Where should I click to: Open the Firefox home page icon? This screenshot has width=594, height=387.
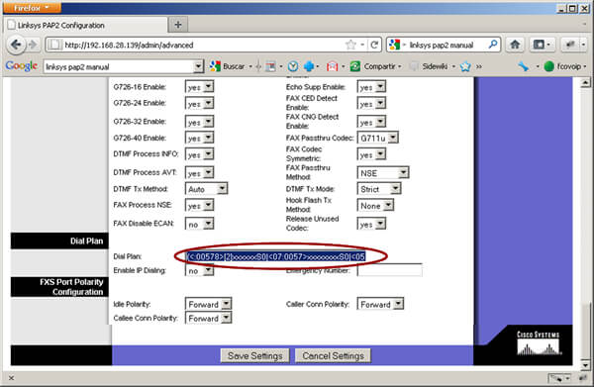click(515, 45)
